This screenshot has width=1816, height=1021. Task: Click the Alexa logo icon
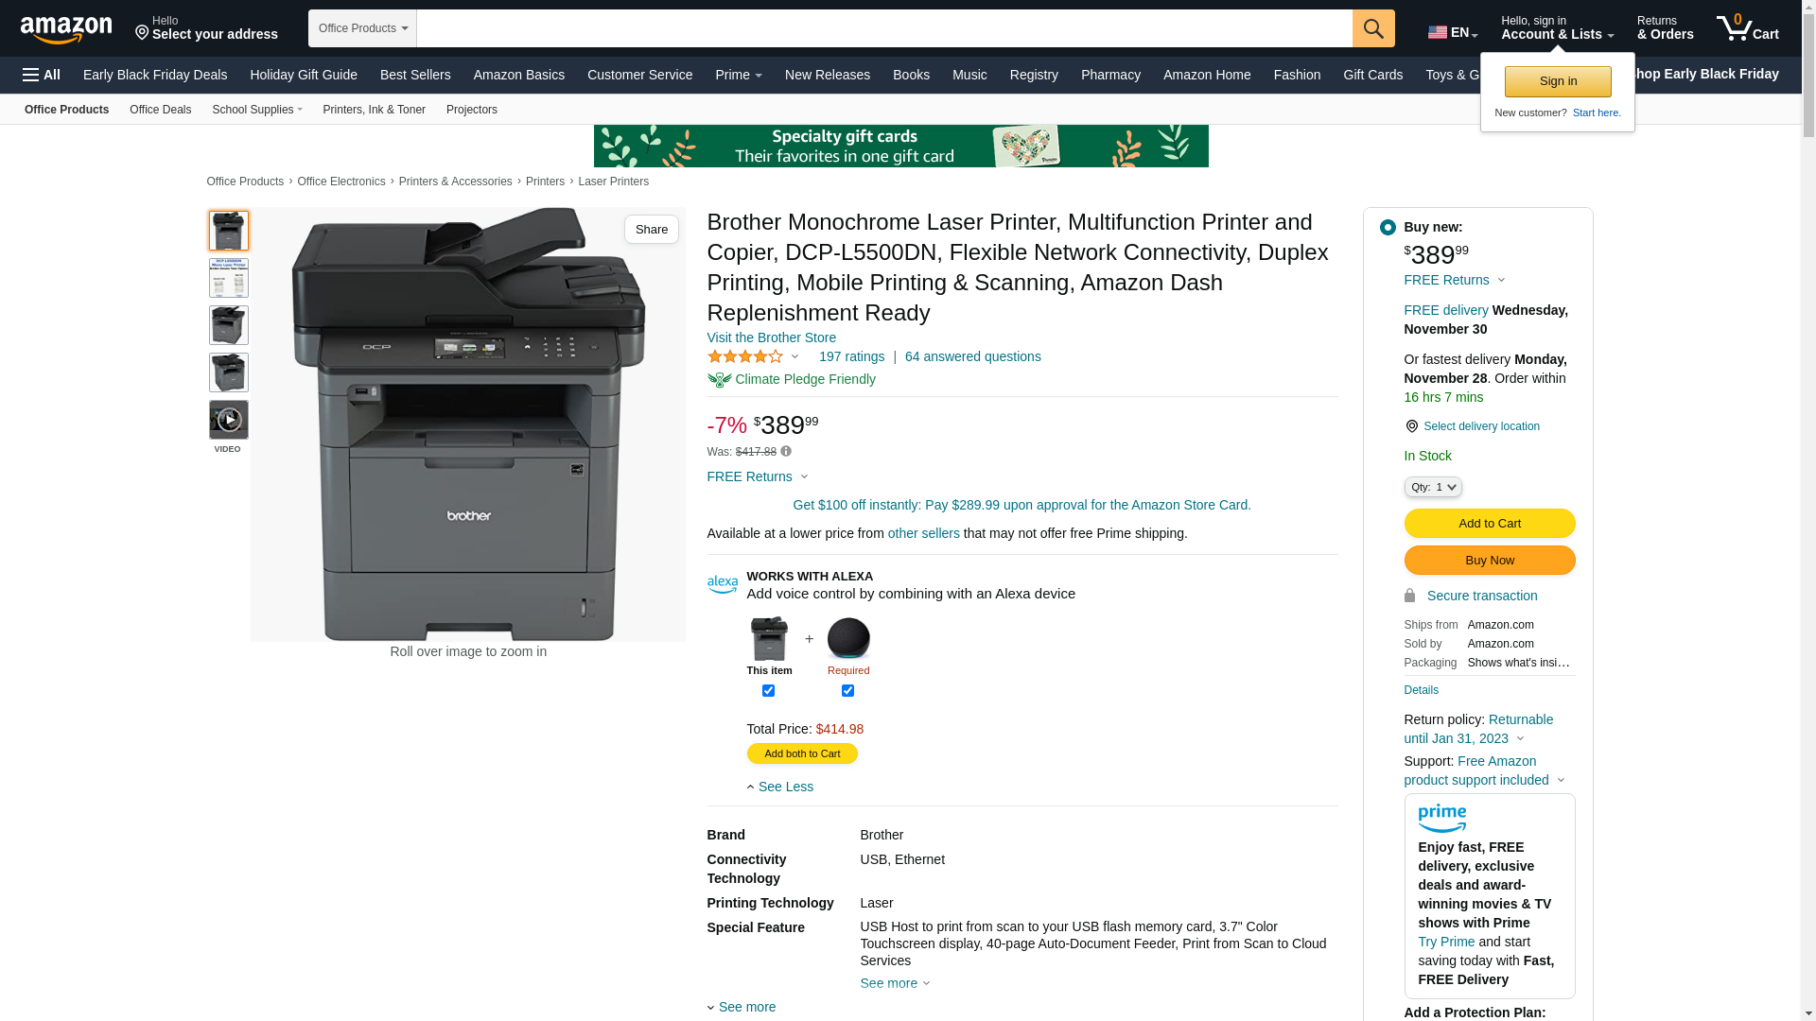722,585
